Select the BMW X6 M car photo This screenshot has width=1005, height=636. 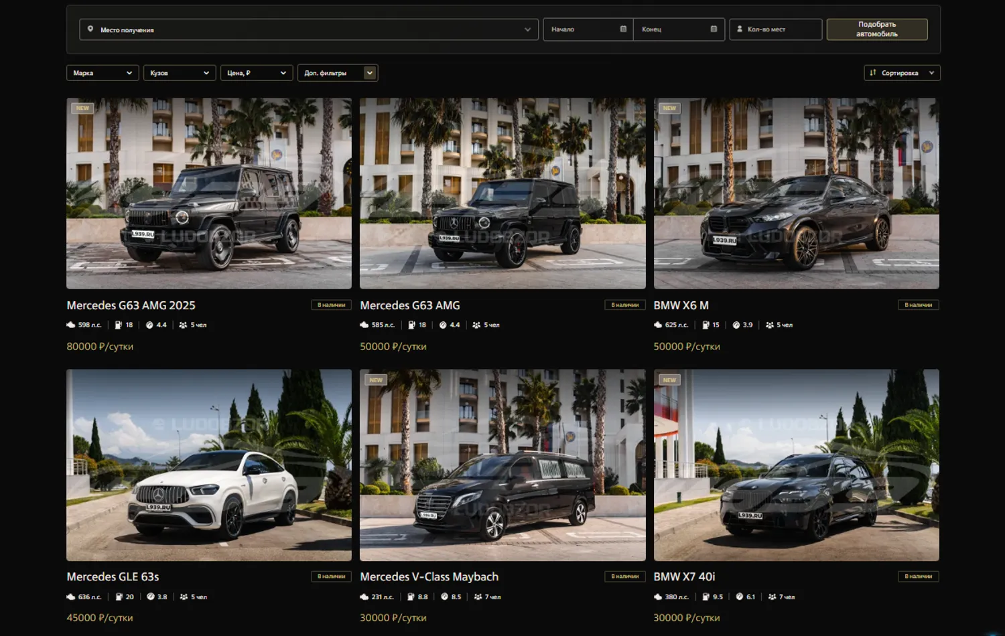[797, 193]
